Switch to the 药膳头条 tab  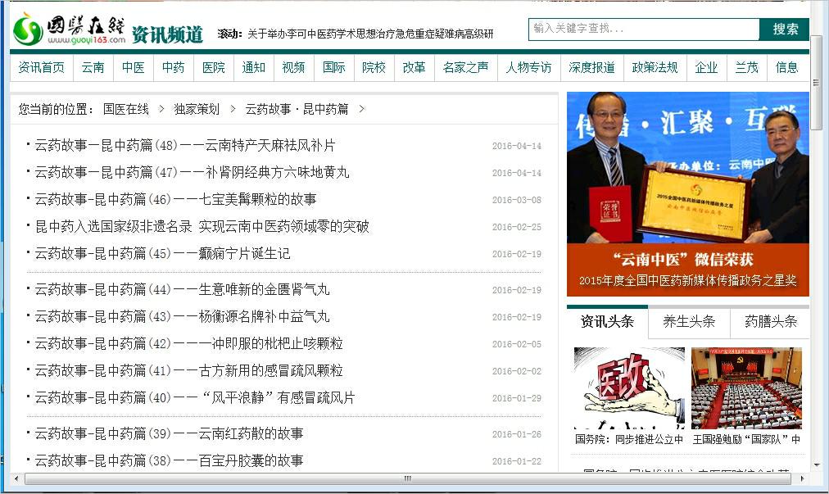[x=770, y=322]
